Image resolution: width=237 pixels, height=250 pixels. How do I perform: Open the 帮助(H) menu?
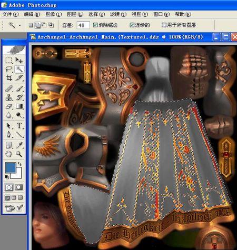(x=183, y=14)
